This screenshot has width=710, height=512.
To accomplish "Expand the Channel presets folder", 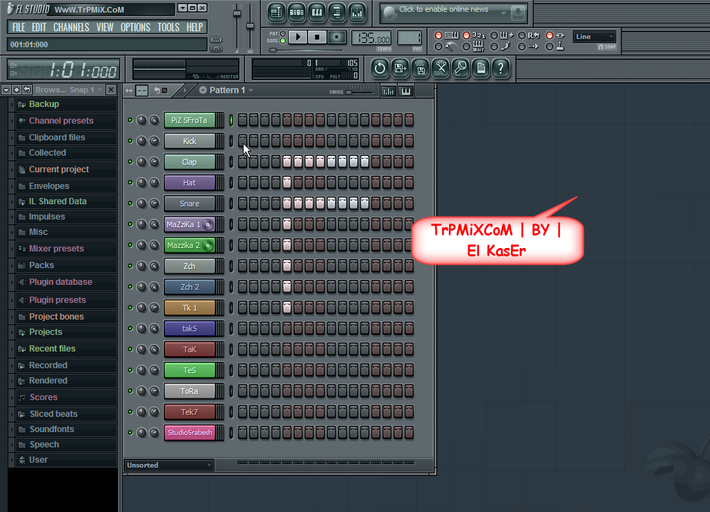I will click(x=12, y=121).
